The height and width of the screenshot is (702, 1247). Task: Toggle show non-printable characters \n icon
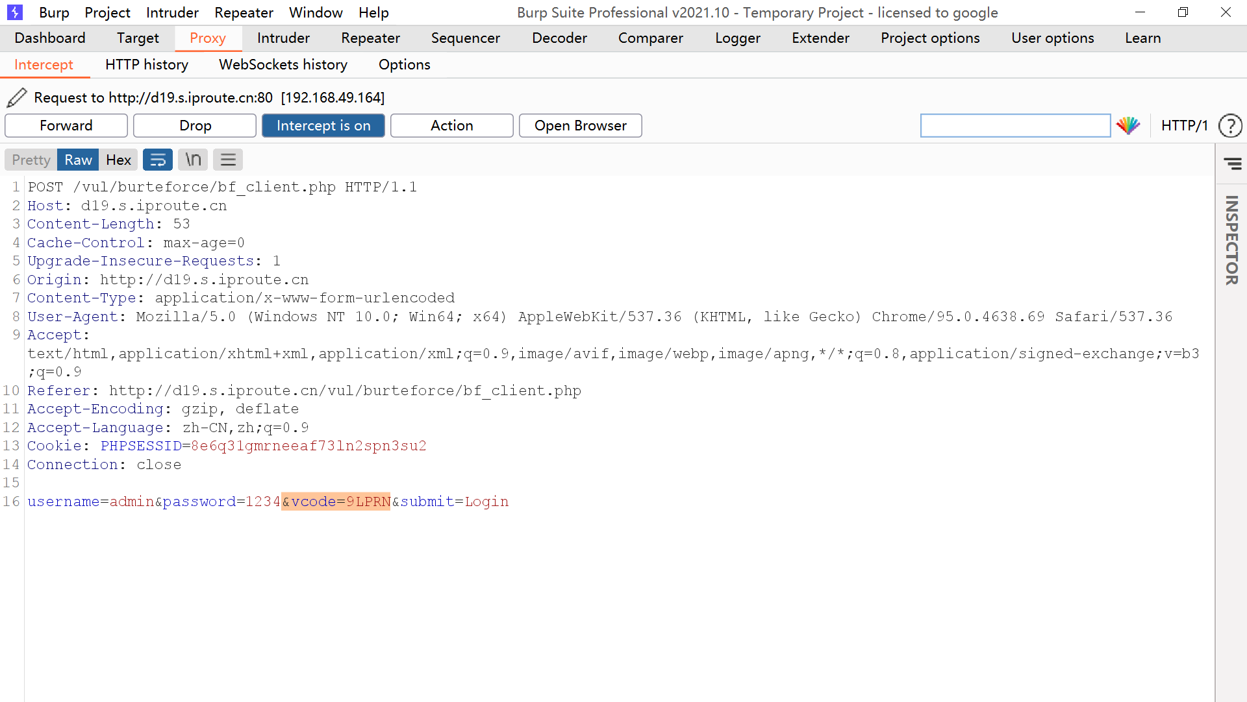click(x=193, y=160)
